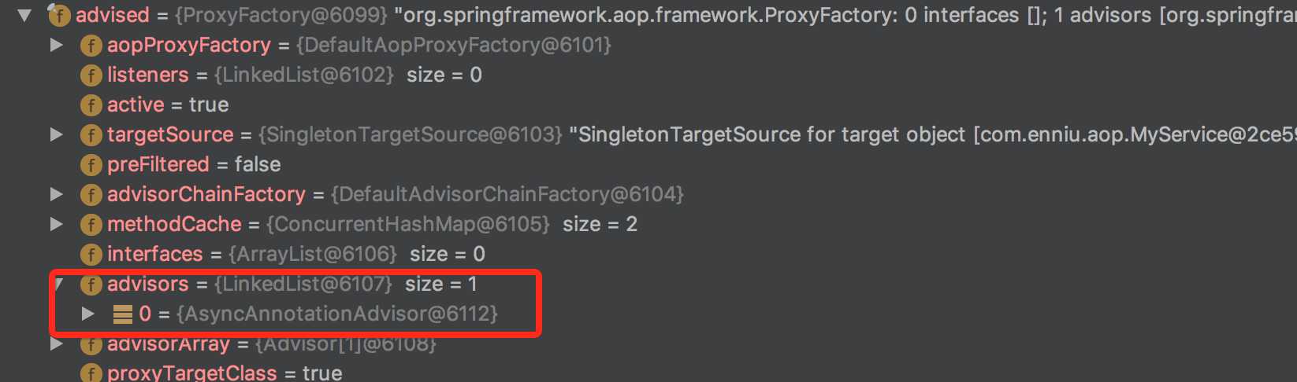Image resolution: width=1297 pixels, height=382 pixels.
Task: Click the field icon beside advised
Action: [x=60, y=15]
